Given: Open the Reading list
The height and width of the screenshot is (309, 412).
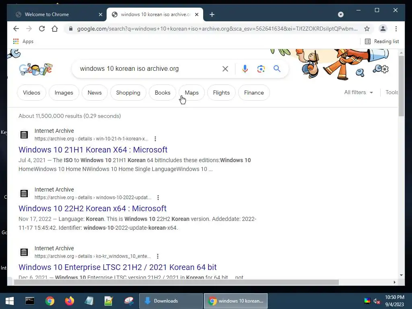Looking at the screenshot, I should 382,41.
